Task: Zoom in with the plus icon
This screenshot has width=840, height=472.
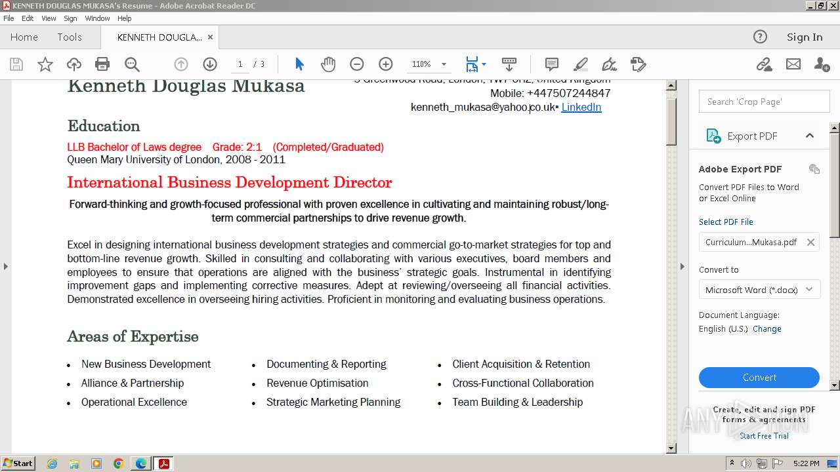Action: point(386,64)
